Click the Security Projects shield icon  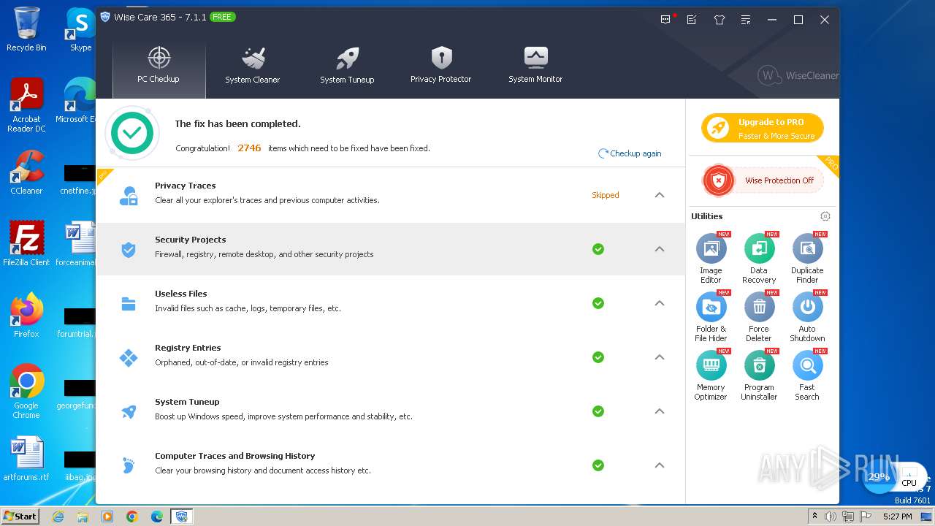tap(129, 250)
